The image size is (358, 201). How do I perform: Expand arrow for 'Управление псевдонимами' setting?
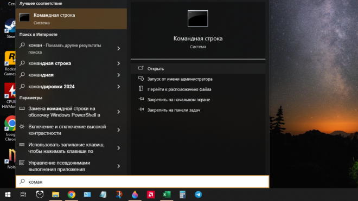(118, 166)
